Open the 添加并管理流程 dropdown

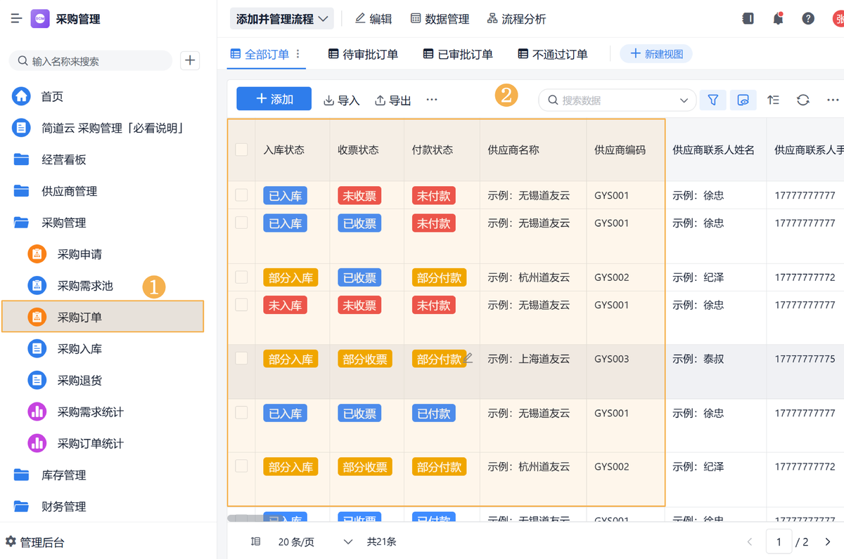281,19
